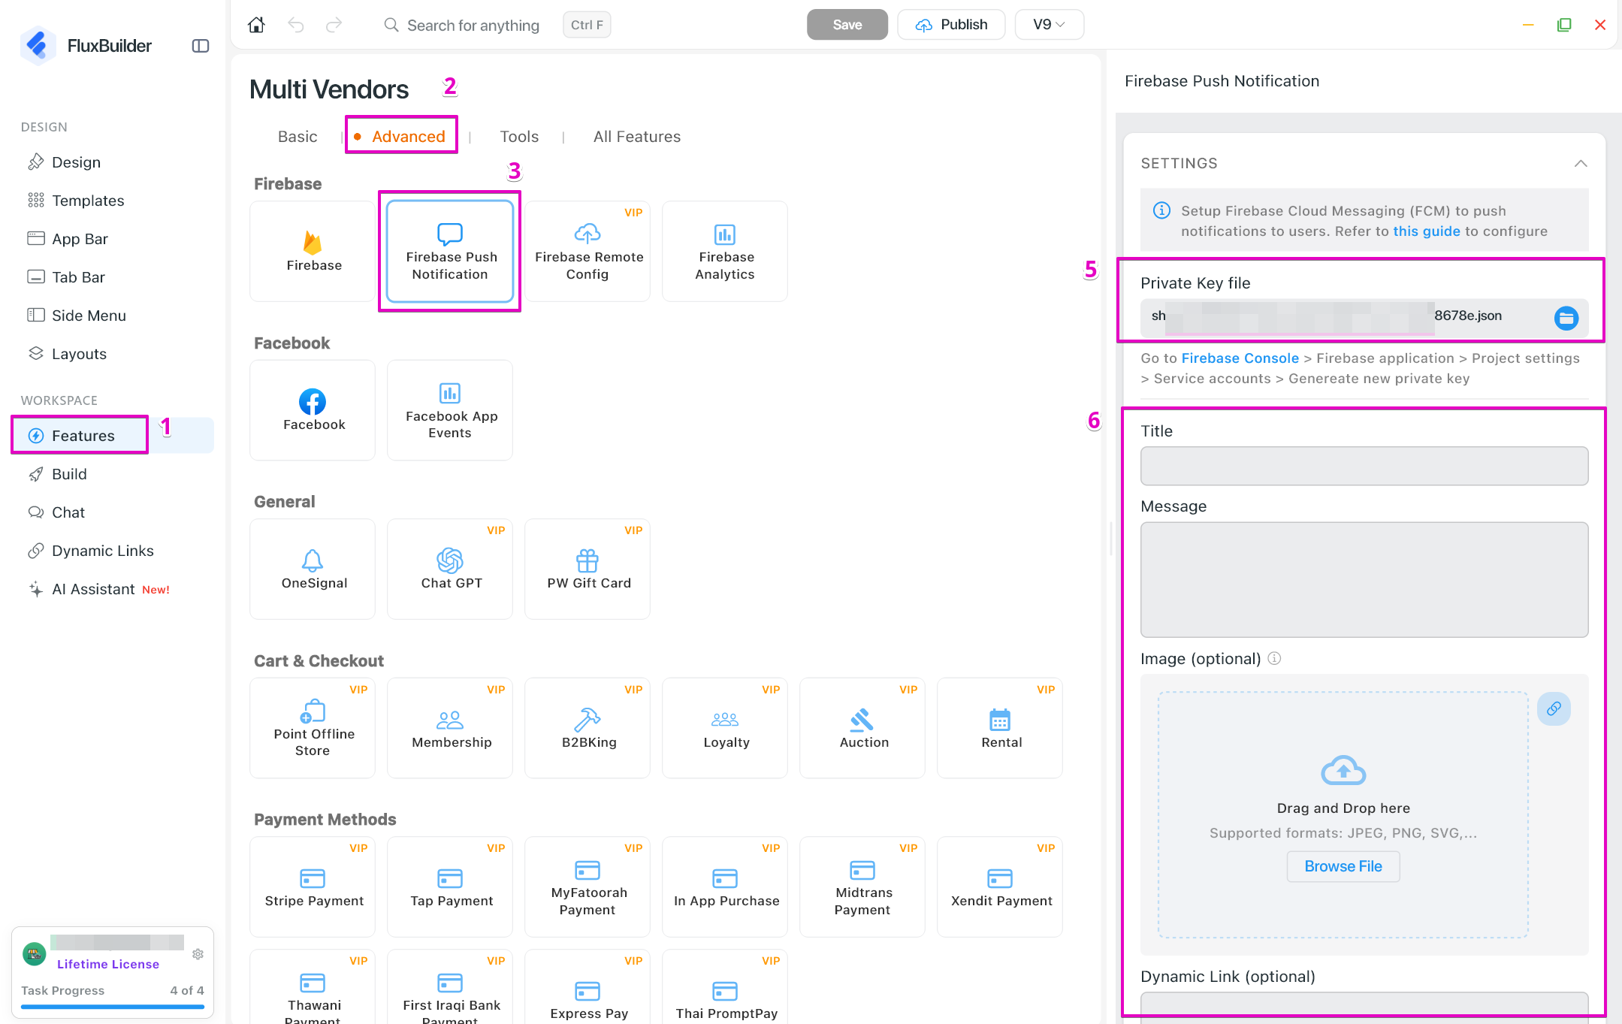Open the OneSignal feature card
1622x1024 pixels.
coord(313,569)
